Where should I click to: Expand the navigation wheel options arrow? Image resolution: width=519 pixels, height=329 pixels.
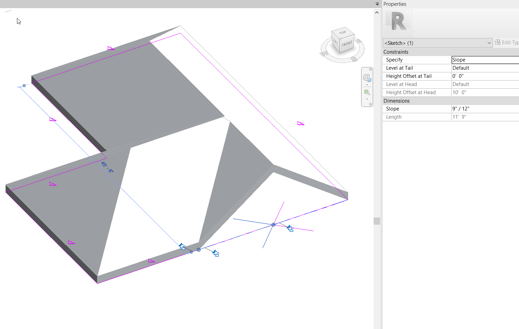point(366,84)
